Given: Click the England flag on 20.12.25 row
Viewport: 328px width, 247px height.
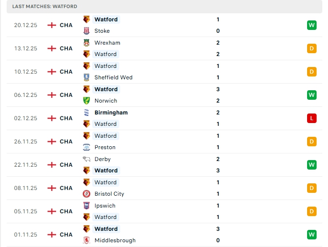Looking at the screenshot, I should tap(52, 25).
